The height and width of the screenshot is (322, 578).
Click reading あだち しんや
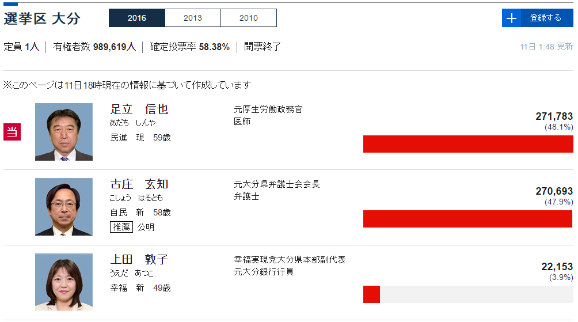(133, 123)
